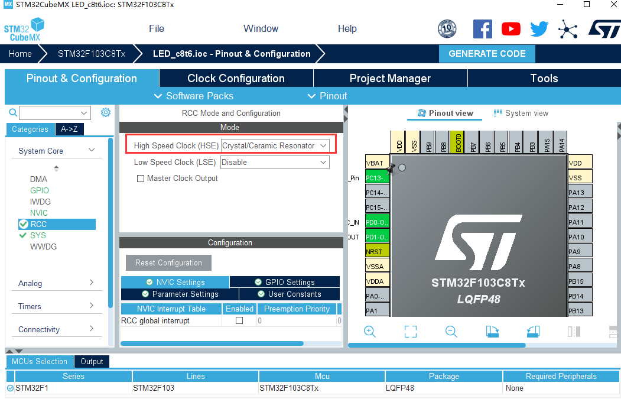621x402 pixels.
Task: Open the File menu
Action: click(x=157, y=28)
